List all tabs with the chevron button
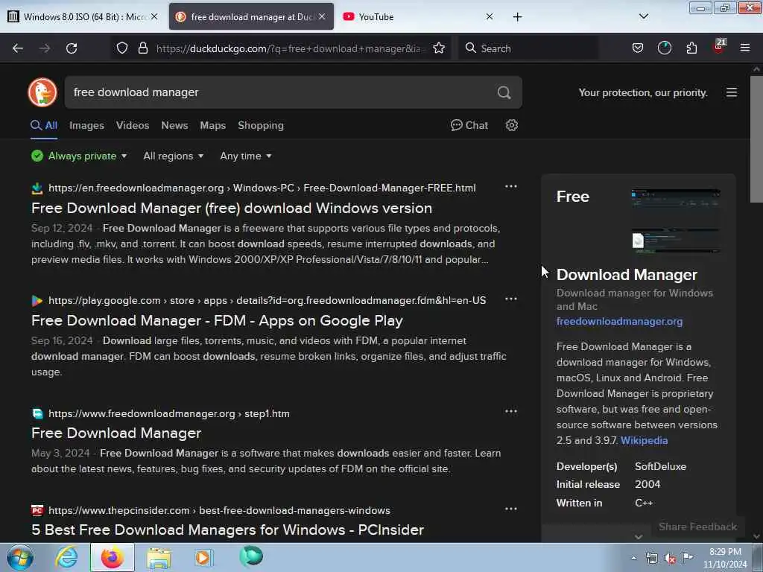763x572 pixels. tap(643, 16)
